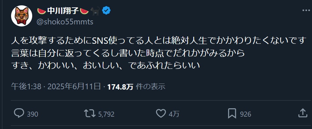Click the share upload icon
The image size is (312, 129).
pyautogui.click(x=303, y=113)
